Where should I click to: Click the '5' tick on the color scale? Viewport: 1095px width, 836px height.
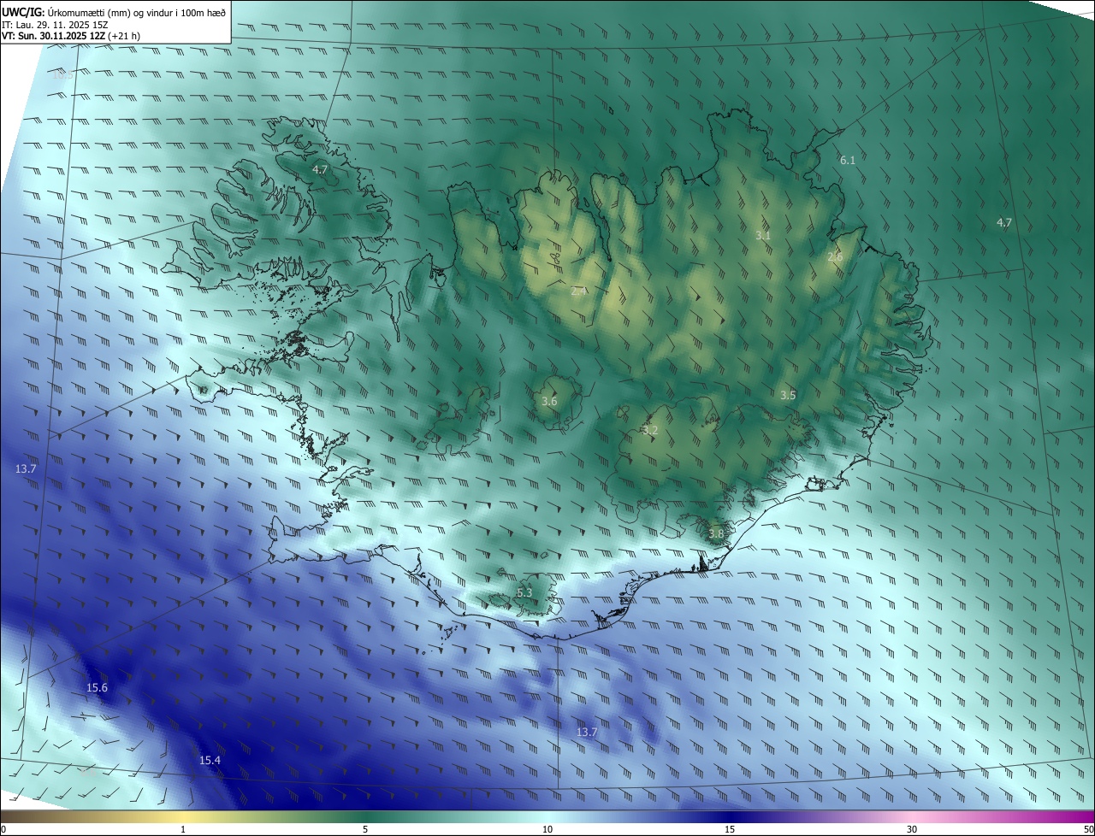click(x=365, y=829)
